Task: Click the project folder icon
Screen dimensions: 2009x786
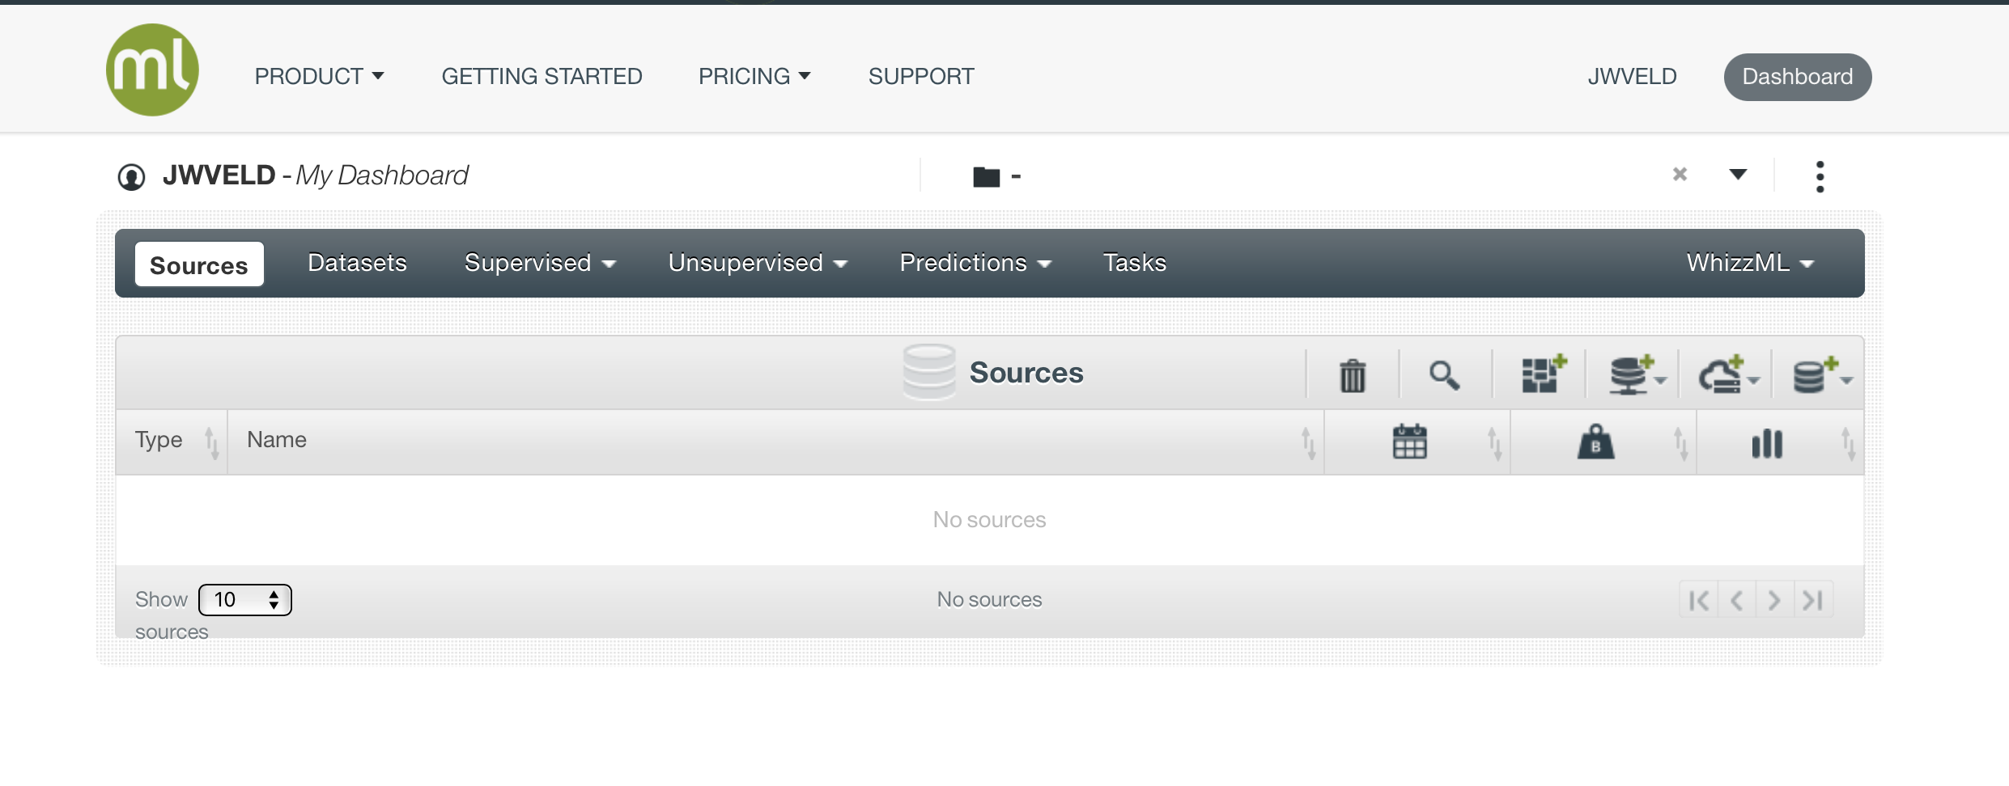Action: pos(987,176)
